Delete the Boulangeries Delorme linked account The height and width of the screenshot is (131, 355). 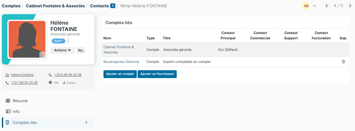coord(343,62)
